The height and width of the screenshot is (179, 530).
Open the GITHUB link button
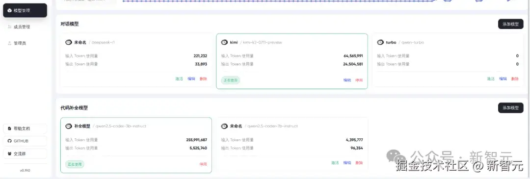click(25, 141)
